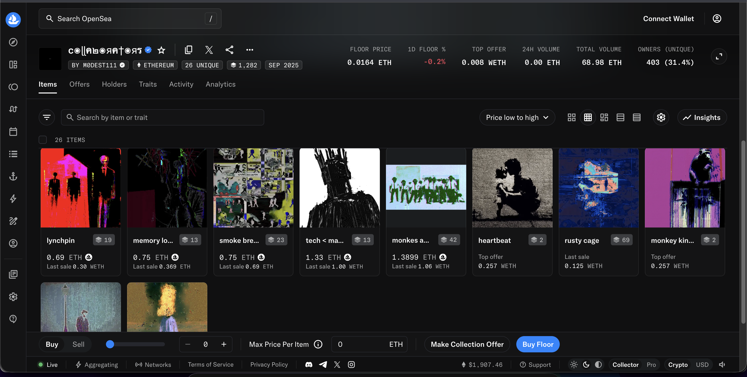
Task: Open the item display settings gear
Action: click(x=661, y=117)
